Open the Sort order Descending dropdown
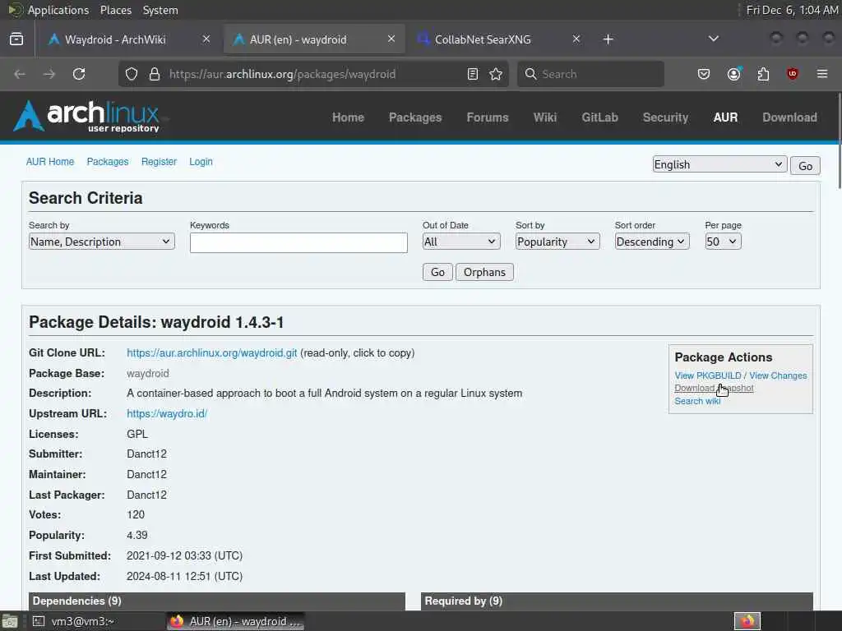 coord(652,242)
